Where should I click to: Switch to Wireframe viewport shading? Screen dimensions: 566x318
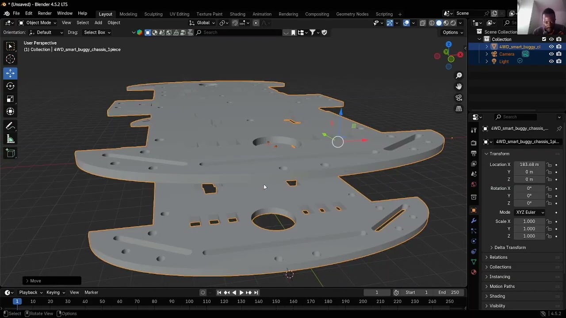(x=432, y=23)
